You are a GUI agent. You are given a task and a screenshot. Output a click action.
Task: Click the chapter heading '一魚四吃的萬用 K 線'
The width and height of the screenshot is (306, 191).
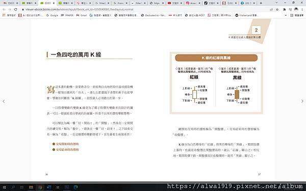coord(76,54)
